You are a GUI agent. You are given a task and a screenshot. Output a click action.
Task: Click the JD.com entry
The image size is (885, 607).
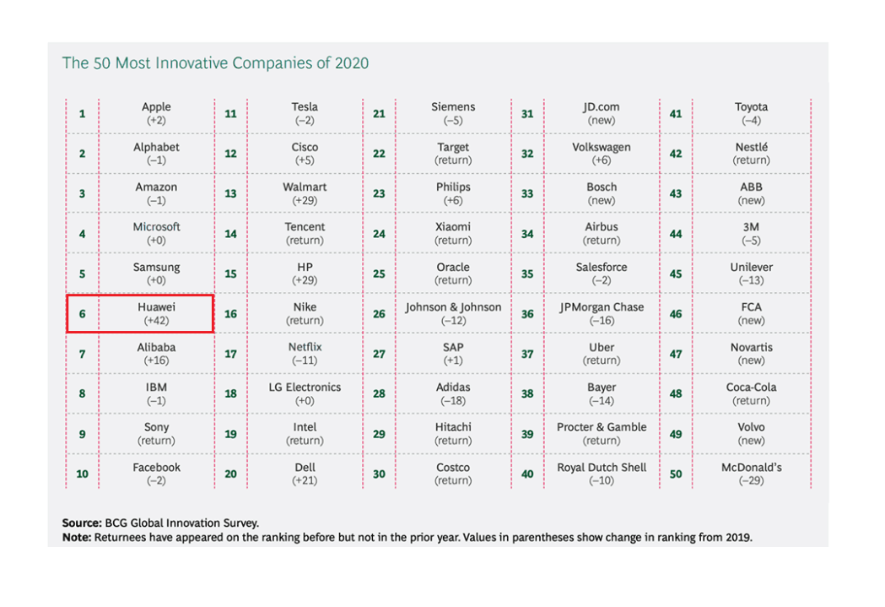(602, 113)
